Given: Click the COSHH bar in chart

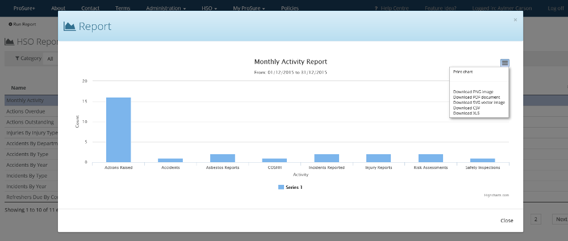Looking at the screenshot, I should [274, 160].
